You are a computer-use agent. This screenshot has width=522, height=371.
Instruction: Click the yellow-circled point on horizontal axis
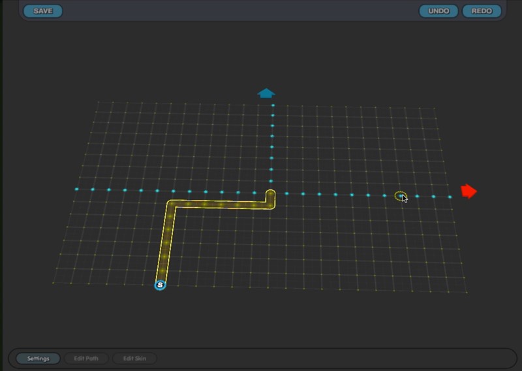(x=401, y=195)
